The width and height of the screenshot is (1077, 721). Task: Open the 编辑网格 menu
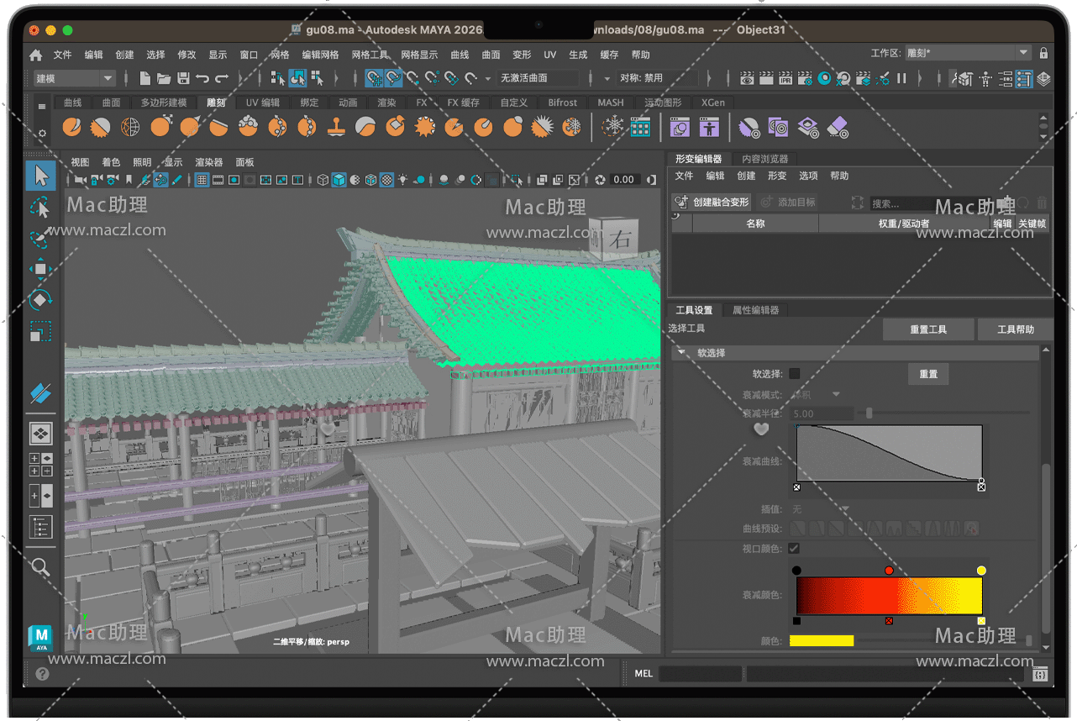pyautogui.click(x=320, y=55)
